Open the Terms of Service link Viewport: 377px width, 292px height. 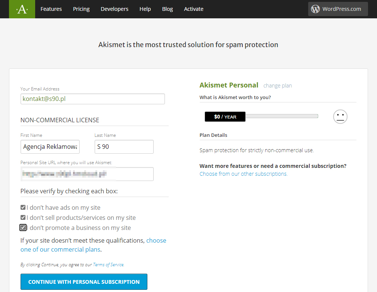tap(108, 265)
